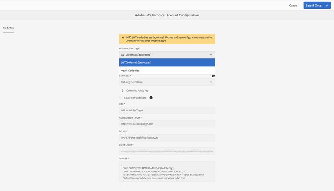Select JWT Credentials (deprecated) option
The height and width of the screenshot is (191, 334).
click(x=167, y=63)
